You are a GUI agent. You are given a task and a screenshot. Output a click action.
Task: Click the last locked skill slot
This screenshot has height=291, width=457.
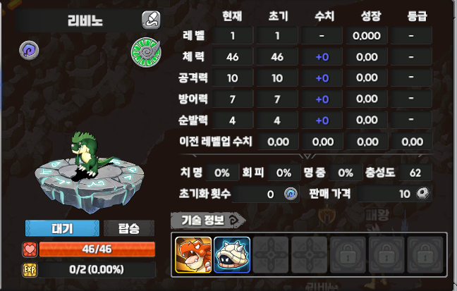click(x=425, y=255)
